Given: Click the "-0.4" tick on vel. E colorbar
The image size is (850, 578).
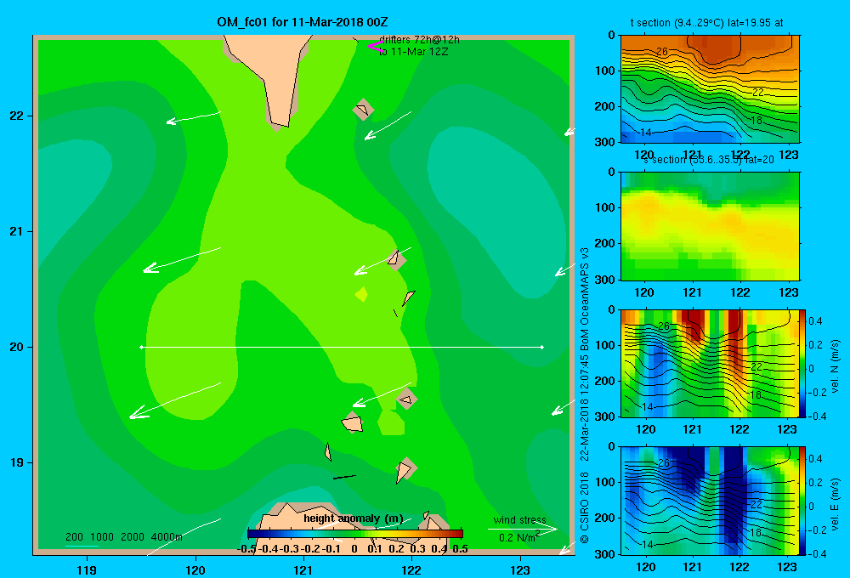Looking at the screenshot, I should coord(815,553).
